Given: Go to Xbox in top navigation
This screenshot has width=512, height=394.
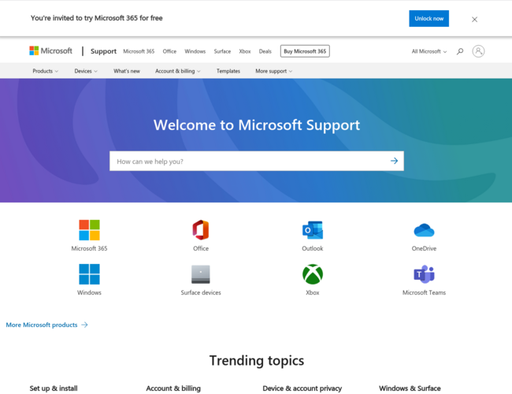Looking at the screenshot, I should (245, 51).
